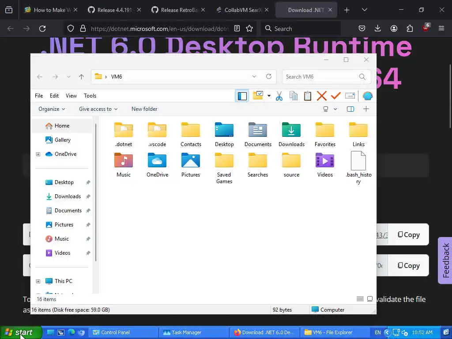Switch to details view icon in status bar

[360, 299]
